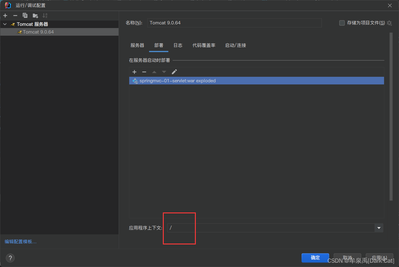Viewport: 399px width, 267px height.
Task: Click the vertical scrollbar on right panel
Action: pos(391,116)
